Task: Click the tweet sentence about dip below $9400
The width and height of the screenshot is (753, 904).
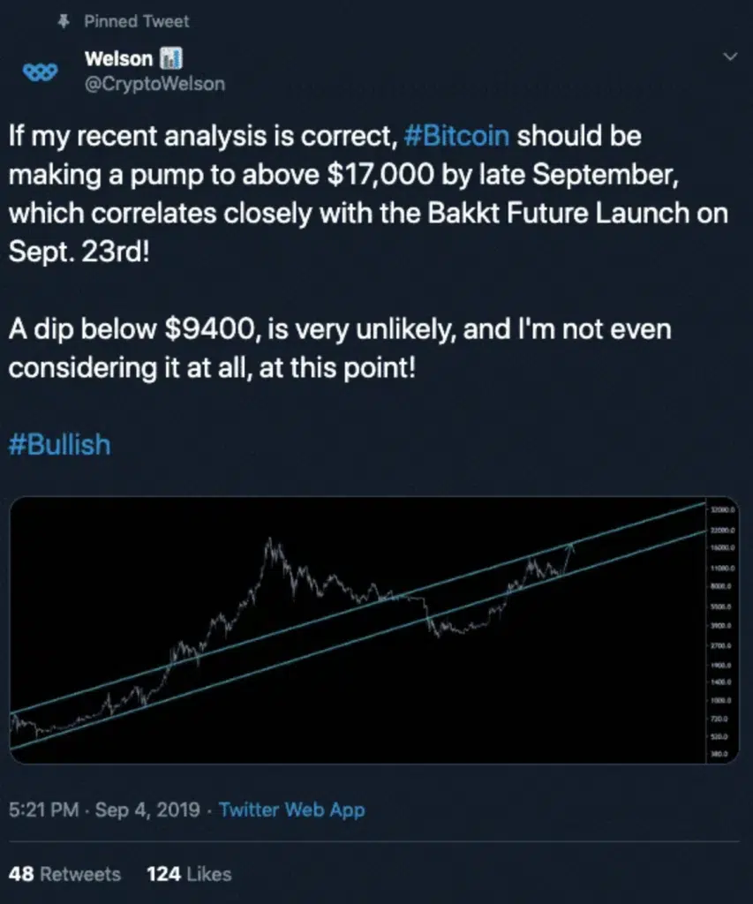Action: pyautogui.click(x=340, y=348)
